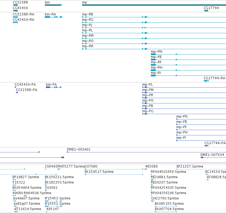The width and height of the screenshot is (226, 213).
Task: Select protein mp-PG
Action: [x=148, y=111]
